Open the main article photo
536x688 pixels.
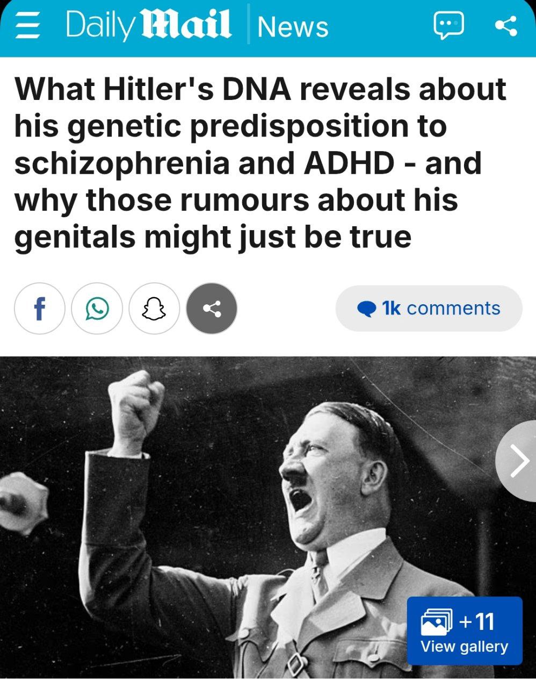[268, 517]
